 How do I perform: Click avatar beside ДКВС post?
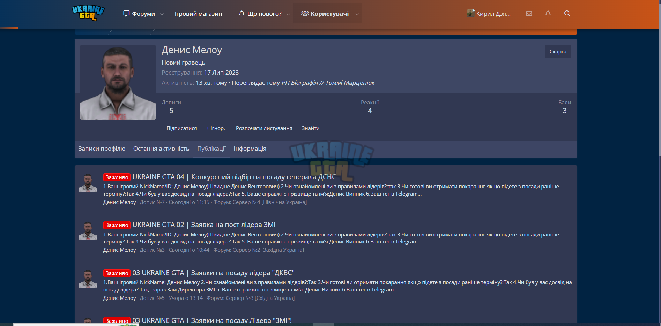[x=88, y=279]
